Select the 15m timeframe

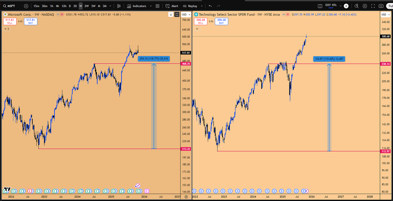(x=36, y=6)
